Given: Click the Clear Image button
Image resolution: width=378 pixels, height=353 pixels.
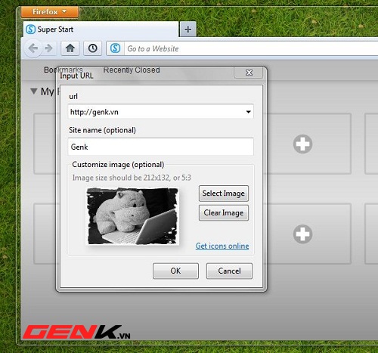Looking at the screenshot, I should 224,212.
